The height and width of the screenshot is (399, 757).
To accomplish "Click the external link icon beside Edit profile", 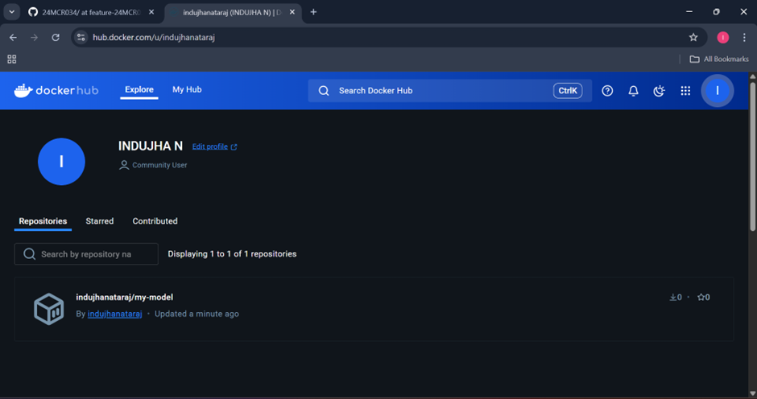I will pyautogui.click(x=234, y=146).
